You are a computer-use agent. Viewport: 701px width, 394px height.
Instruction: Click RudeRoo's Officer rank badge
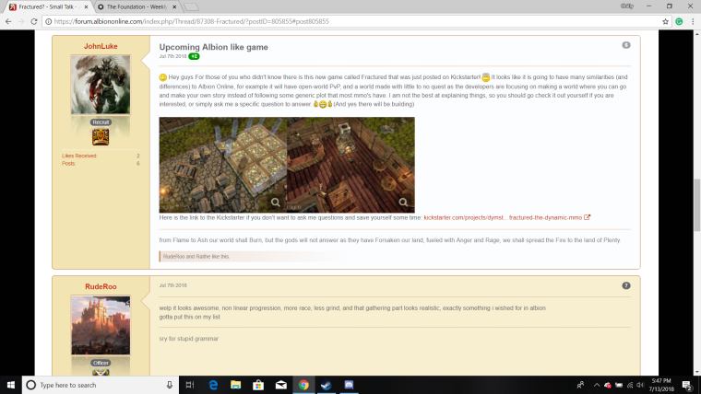(101, 363)
